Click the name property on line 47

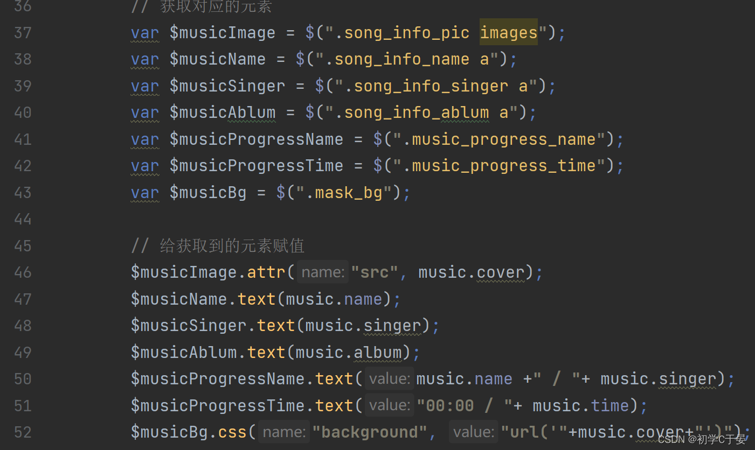pos(363,299)
